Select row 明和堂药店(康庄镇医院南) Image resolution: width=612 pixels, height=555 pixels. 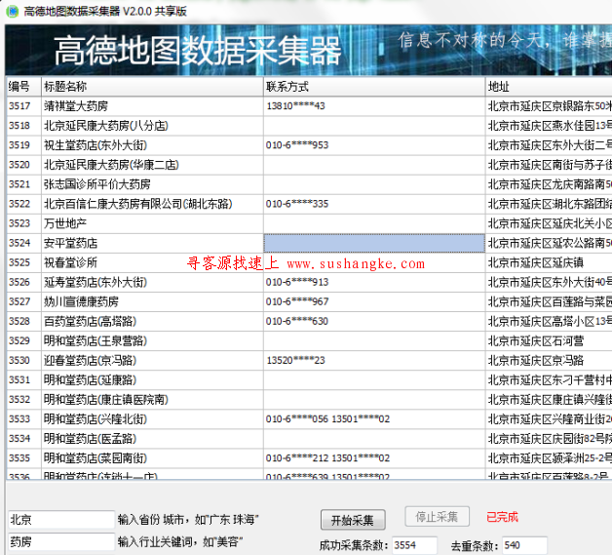tap(309, 400)
